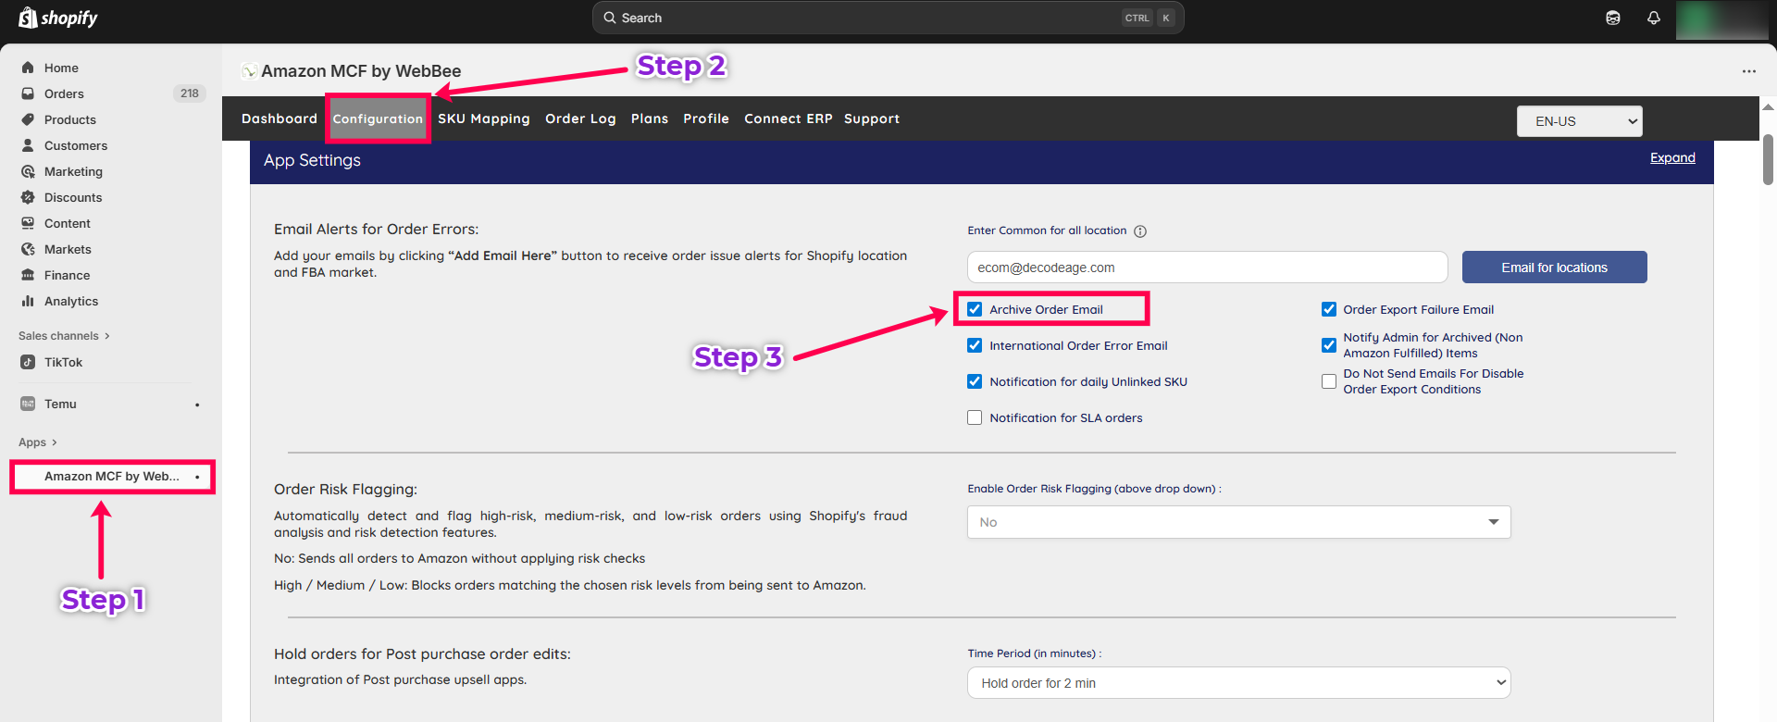Expand the Hold order time period dropdown

click(1238, 683)
